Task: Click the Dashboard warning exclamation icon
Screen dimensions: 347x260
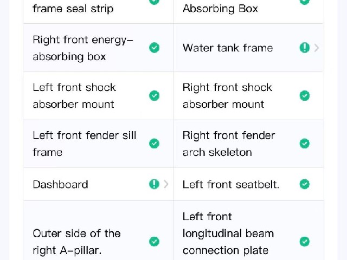Action: coord(154,184)
